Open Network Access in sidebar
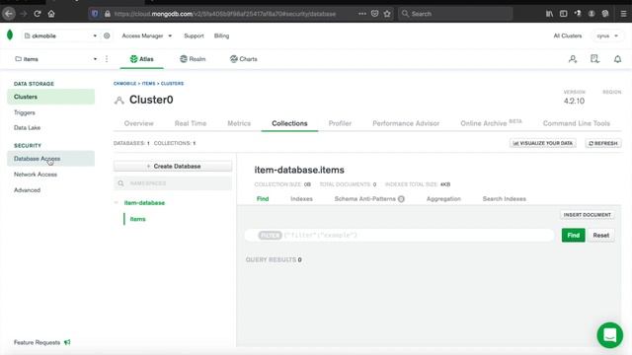The height and width of the screenshot is (355, 632). (x=36, y=175)
